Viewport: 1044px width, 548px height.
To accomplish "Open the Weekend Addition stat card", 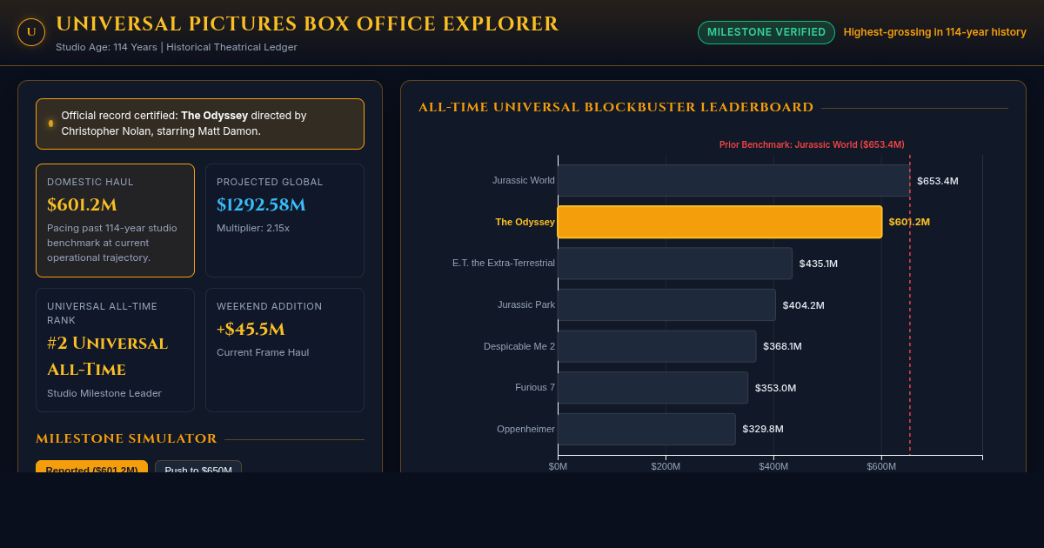I will [284, 350].
